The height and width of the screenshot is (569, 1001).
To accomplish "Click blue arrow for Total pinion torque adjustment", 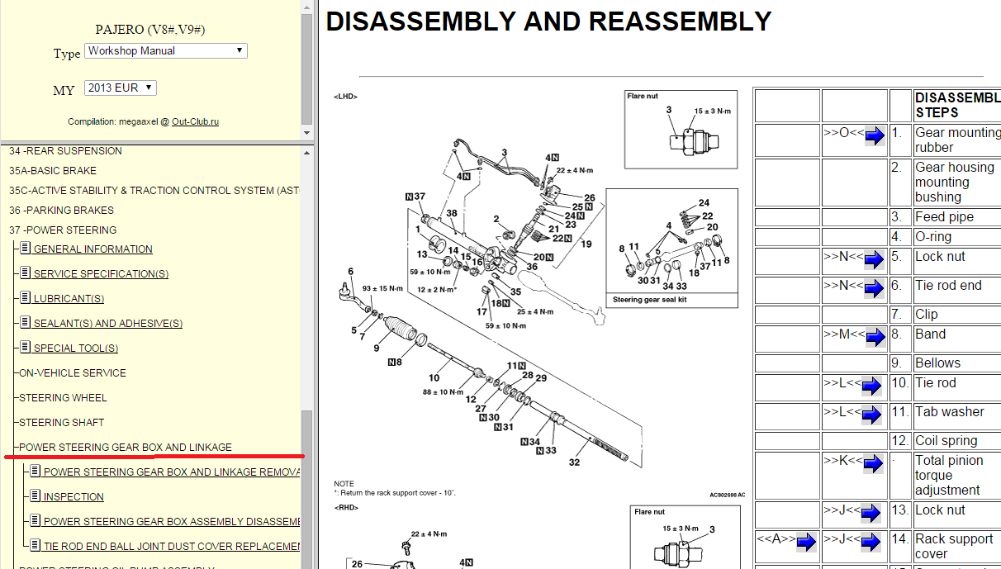I will point(874,465).
